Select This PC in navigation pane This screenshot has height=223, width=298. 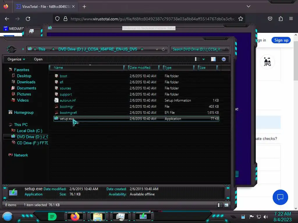click(21, 125)
